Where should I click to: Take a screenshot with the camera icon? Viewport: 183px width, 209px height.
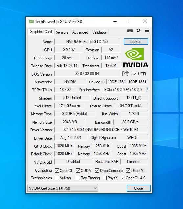[130, 30]
